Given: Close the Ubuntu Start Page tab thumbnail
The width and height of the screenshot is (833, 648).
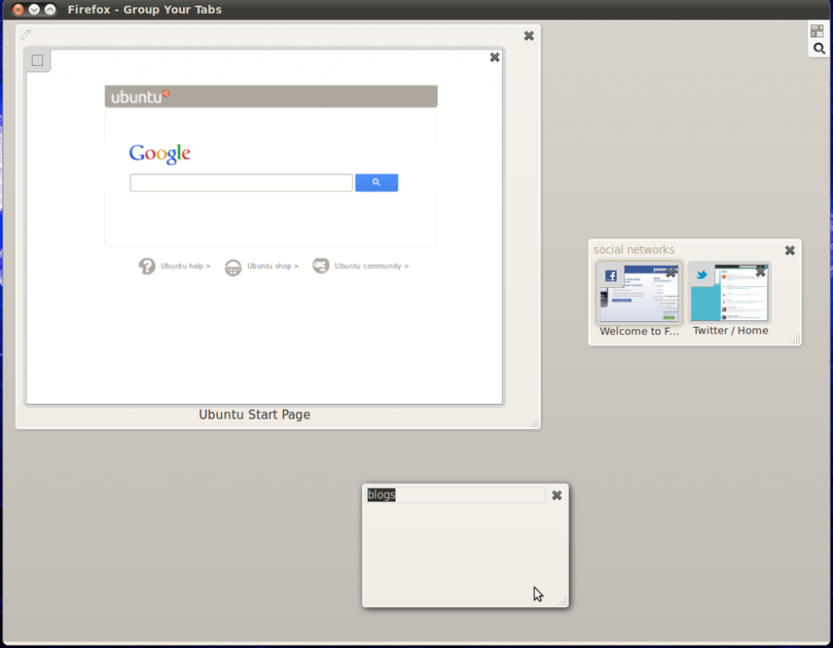Looking at the screenshot, I should pyautogui.click(x=495, y=58).
